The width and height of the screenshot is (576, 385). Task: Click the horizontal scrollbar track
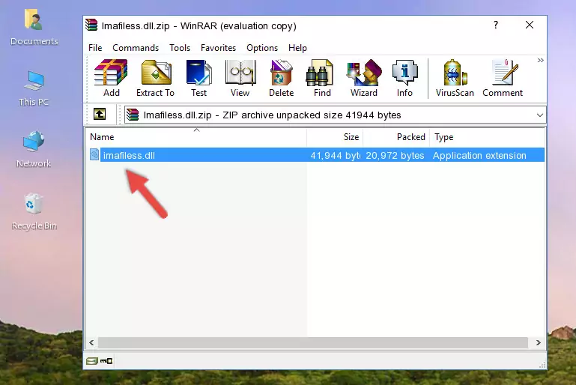(313, 343)
